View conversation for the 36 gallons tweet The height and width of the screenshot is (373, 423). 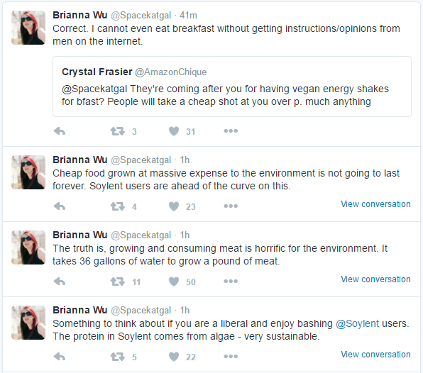pyautogui.click(x=375, y=279)
